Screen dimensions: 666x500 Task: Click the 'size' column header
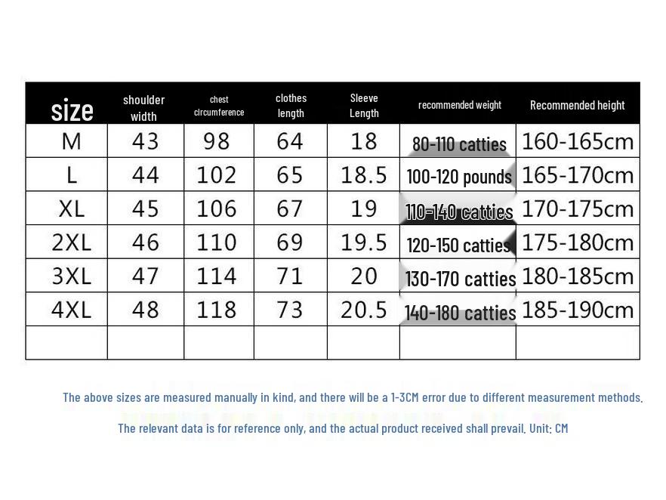coord(72,111)
